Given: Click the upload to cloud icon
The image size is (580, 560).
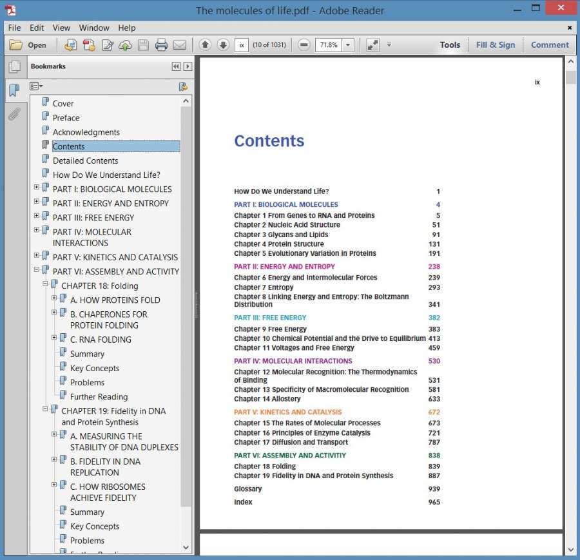Looking at the screenshot, I should tap(126, 45).
